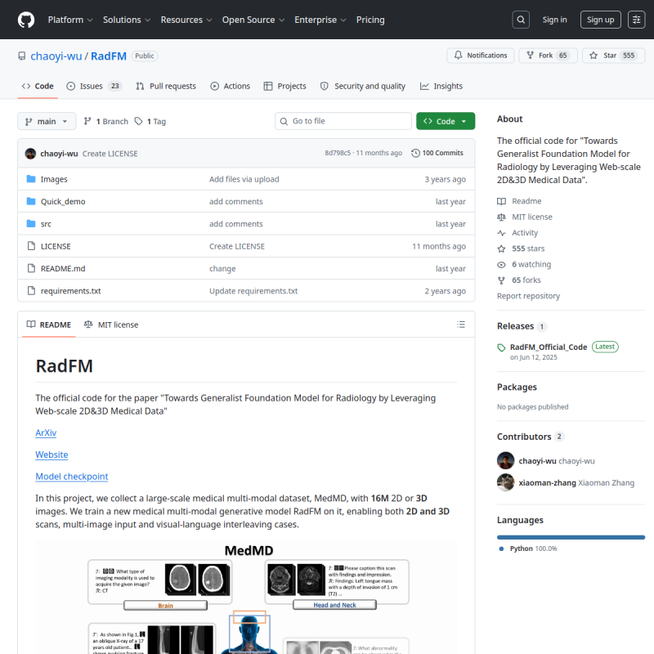
Task: Switch to the Actions tab
Action: pos(231,86)
